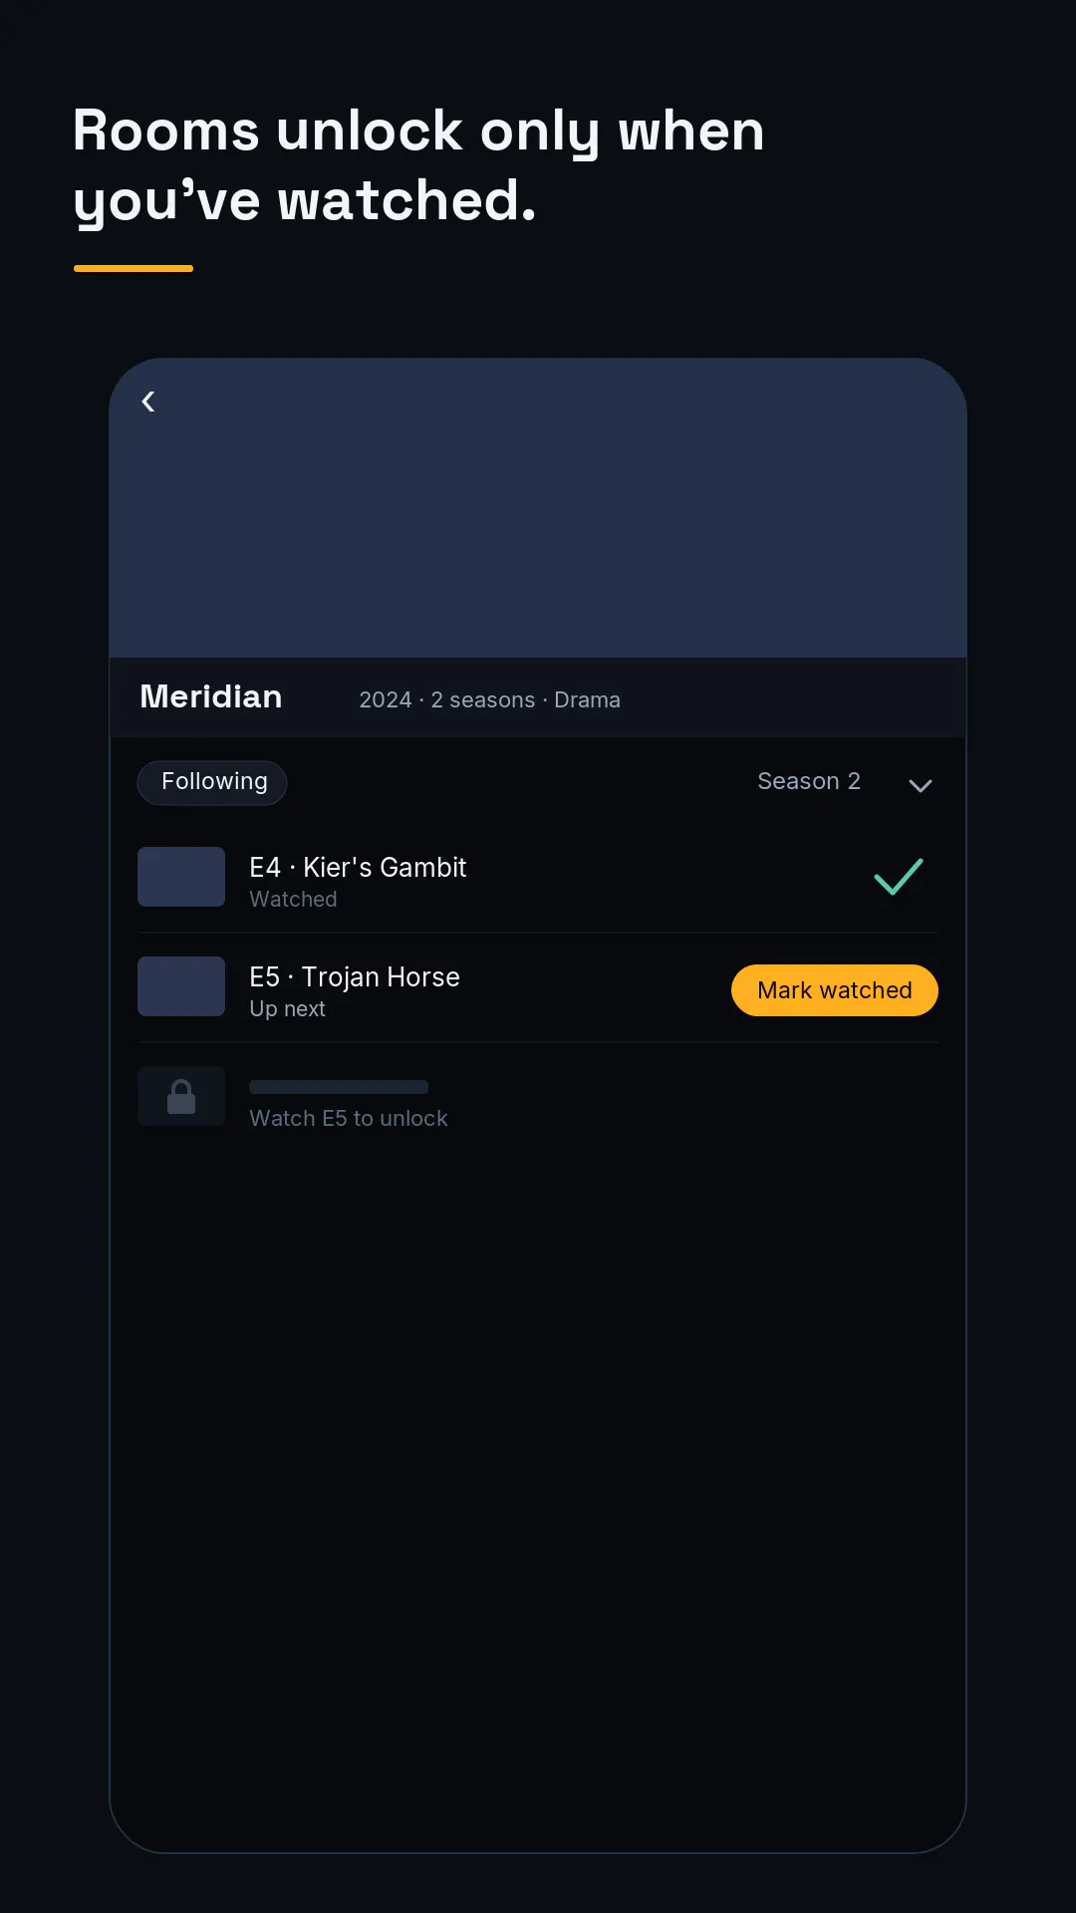Tap the Up next label under E5

point(287,1009)
